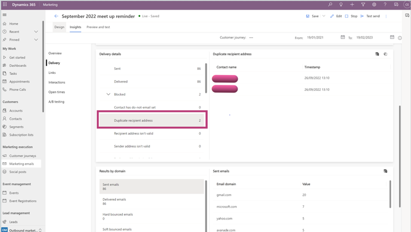The width and height of the screenshot is (411, 232).
Task: Click the back arrow beside email title
Action: pos(57,16)
